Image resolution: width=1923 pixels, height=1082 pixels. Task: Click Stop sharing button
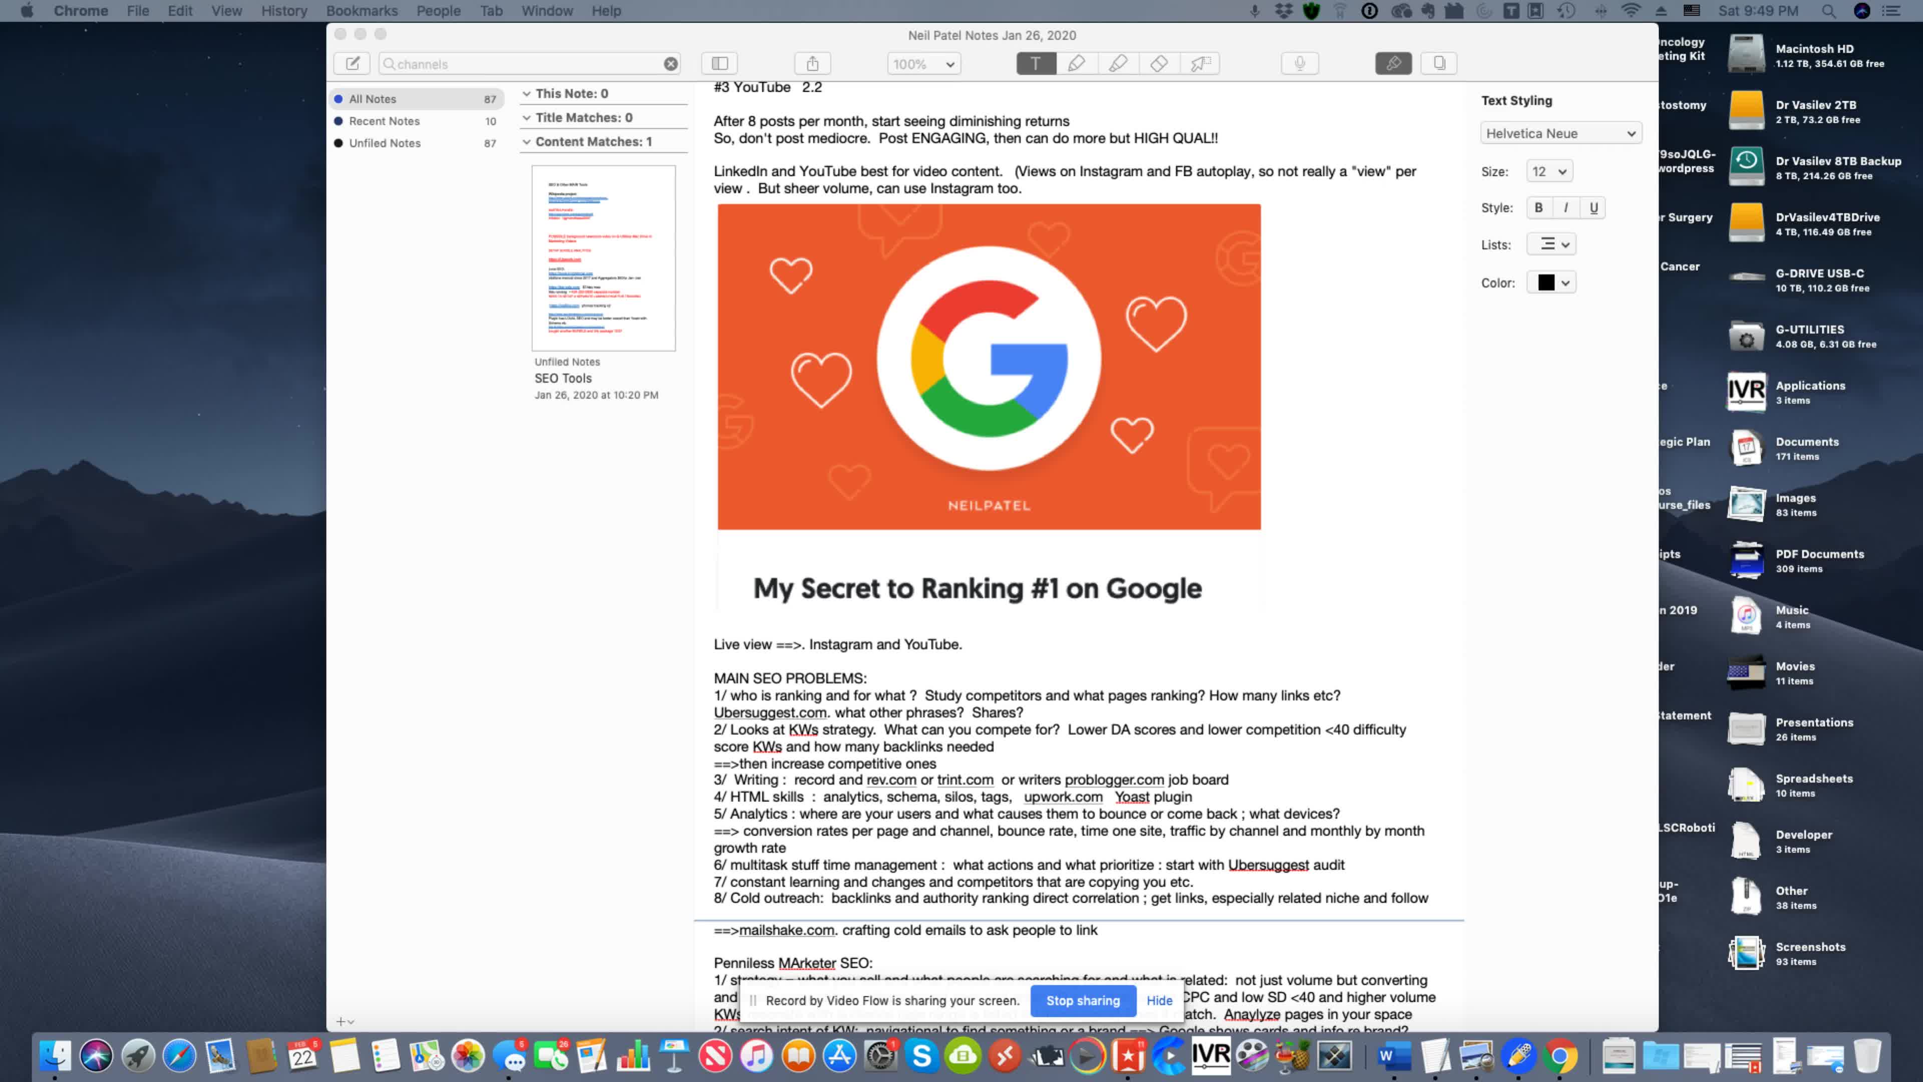tap(1082, 1001)
